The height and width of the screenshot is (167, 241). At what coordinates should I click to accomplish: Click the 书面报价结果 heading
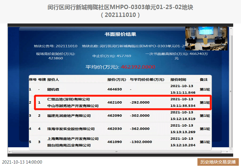click(x=120, y=34)
